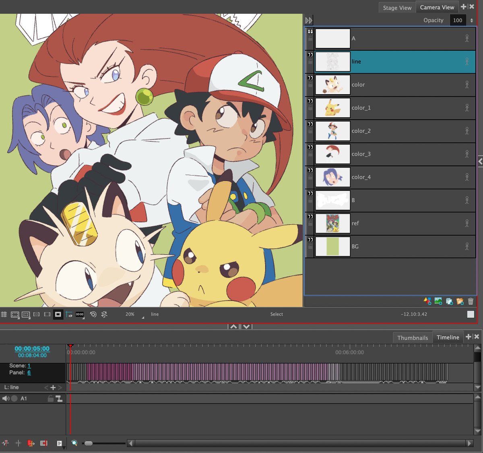Click the animate icon on the color layer
The image size is (483, 453).
[x=467, y=85]
